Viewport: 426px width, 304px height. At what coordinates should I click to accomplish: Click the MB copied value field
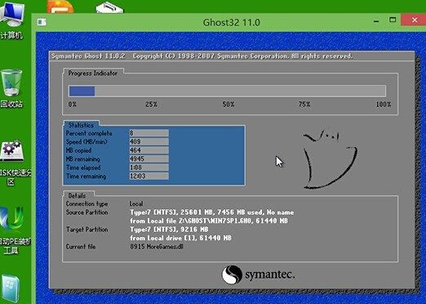click(149, 150)
